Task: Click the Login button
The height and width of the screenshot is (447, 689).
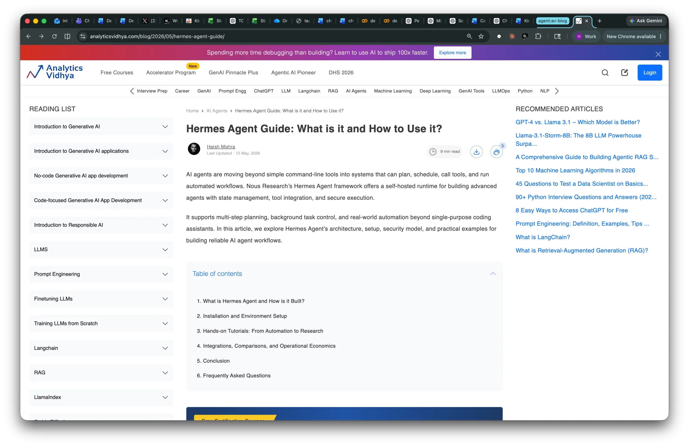Action: point(650,73)
